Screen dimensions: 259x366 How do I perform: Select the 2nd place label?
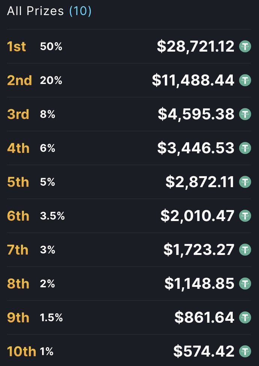click(20, 80)
